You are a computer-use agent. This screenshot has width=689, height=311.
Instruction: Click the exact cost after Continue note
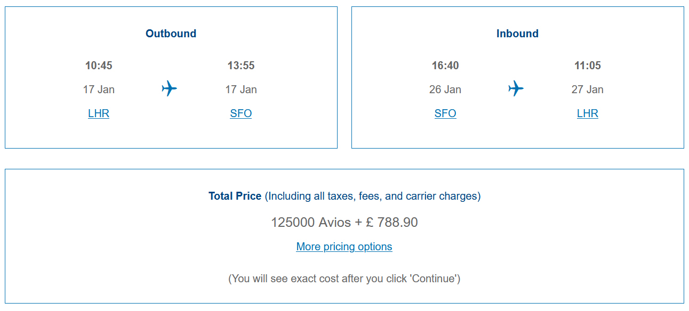[x=345, y=279]
